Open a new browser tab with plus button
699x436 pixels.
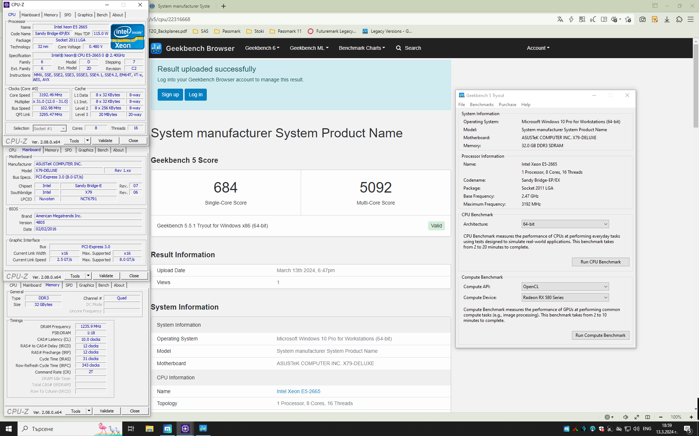coord(224,6)
